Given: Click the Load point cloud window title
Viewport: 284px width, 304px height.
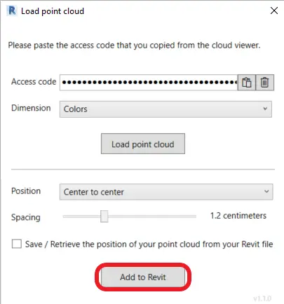Looking at the screenshot, I should coord(53,11).
